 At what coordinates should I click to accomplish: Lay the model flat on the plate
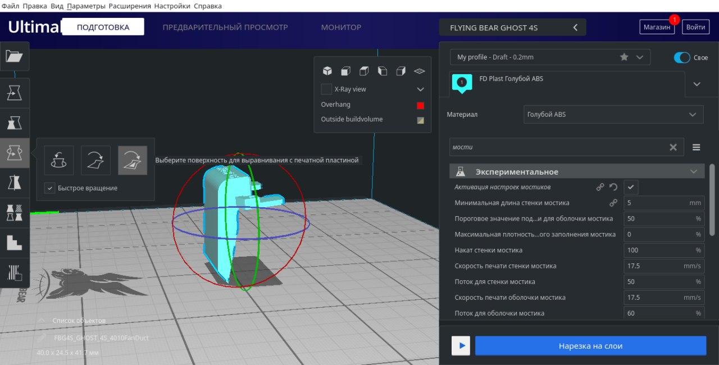95,160
